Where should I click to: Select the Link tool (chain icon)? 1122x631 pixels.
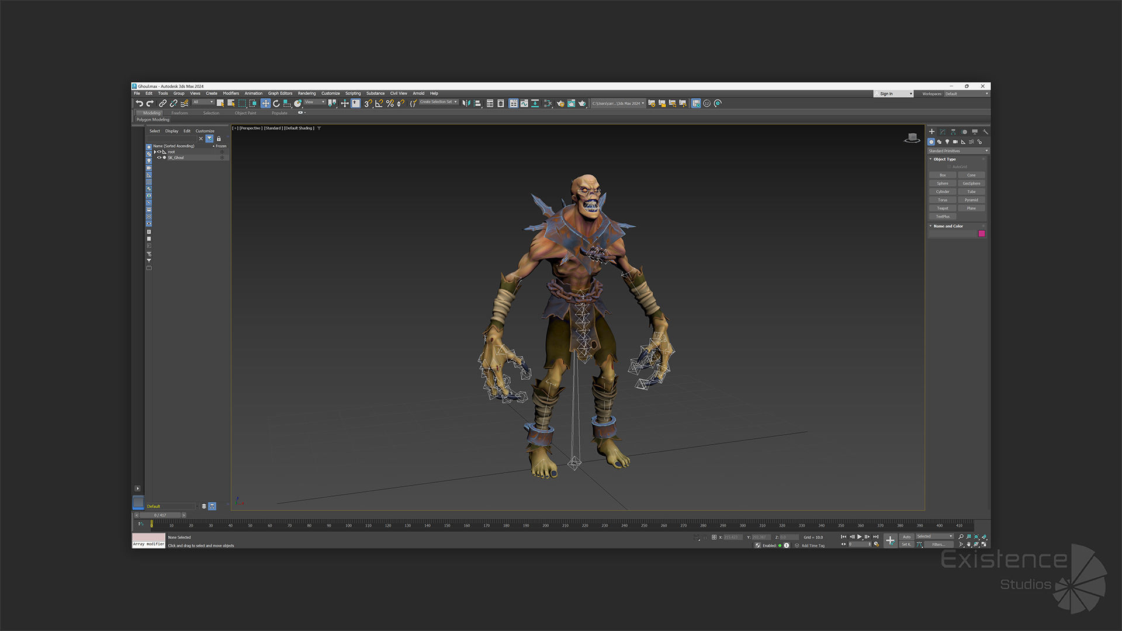click(x=162, y=103)
